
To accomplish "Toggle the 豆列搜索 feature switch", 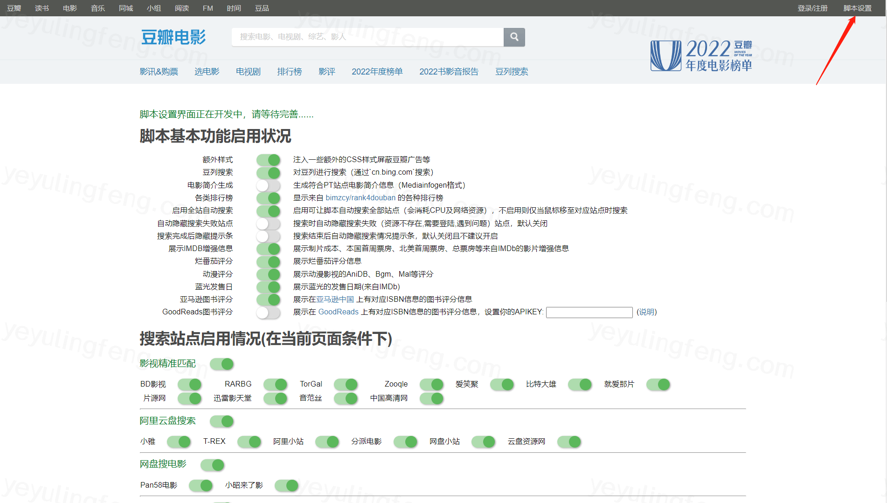I will point(268,173).
